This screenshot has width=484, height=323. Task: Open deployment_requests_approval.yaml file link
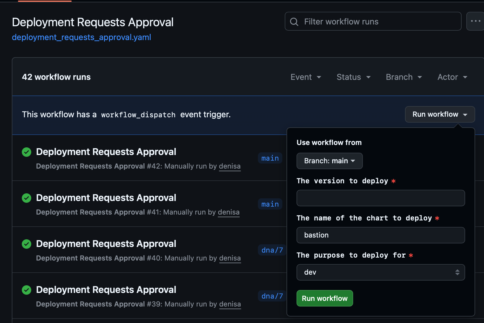81,37
